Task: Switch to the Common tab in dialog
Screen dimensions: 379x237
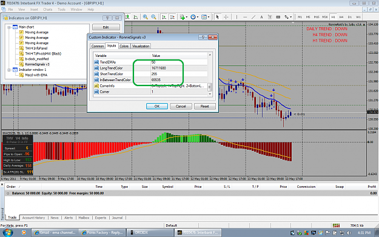Action: [98, 46]
